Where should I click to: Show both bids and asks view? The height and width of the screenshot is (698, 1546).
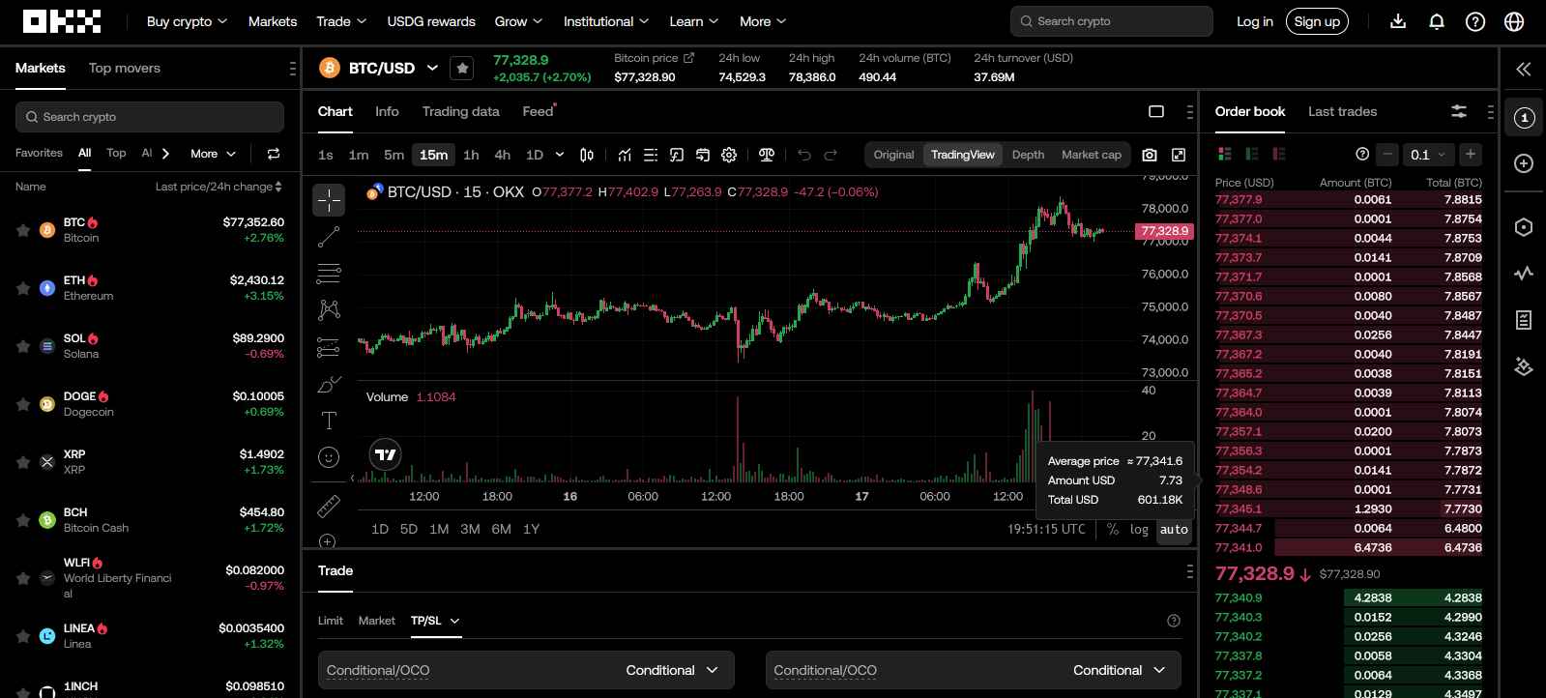(1225, 154)
